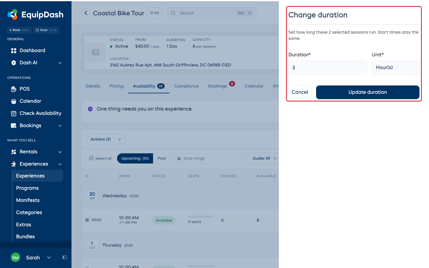The image size is (429, 268).
Task: Expand the Dash AI submenu
Action: tap(60, 63)
